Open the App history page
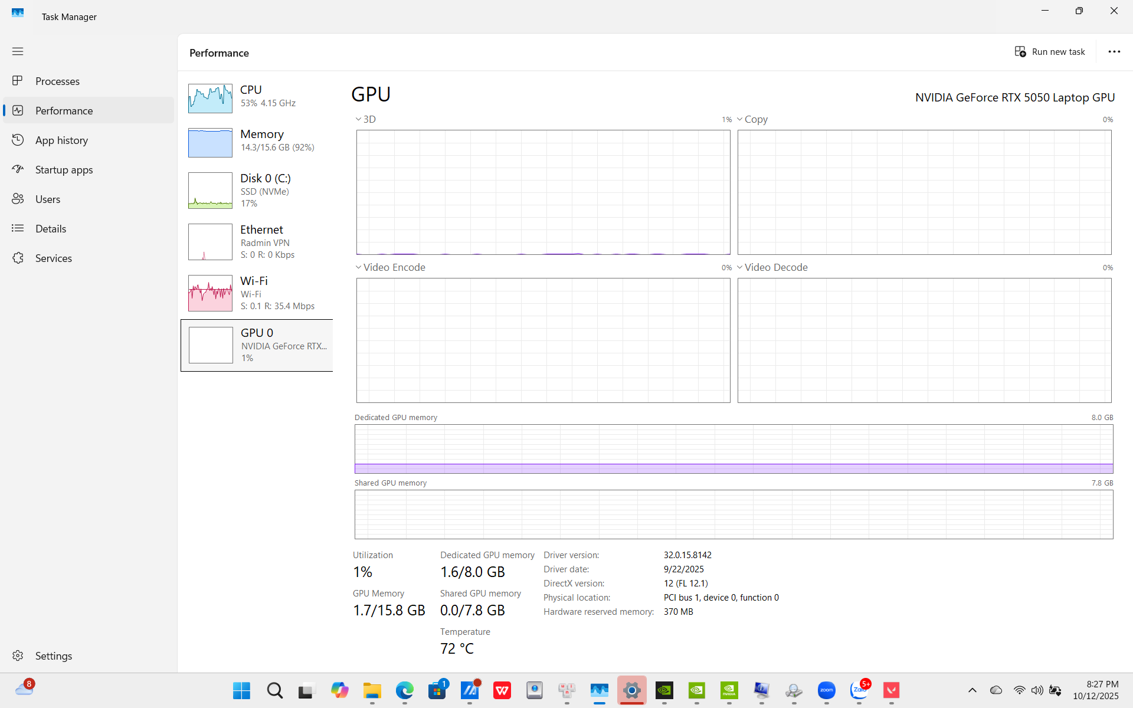Image resolution: width=1133 pixels, height=708 pixels. pos(61,140)
